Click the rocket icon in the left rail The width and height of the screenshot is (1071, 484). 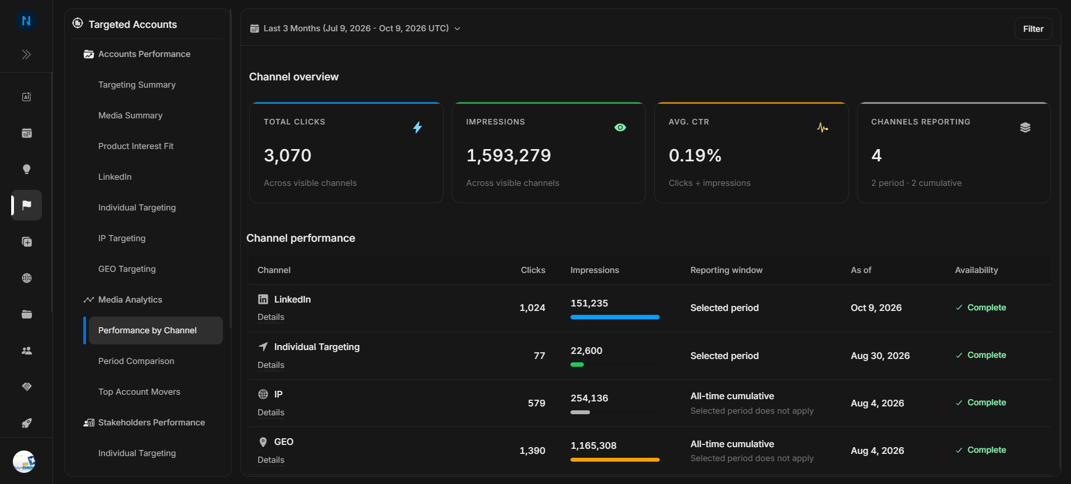click(x=26, y=423)
